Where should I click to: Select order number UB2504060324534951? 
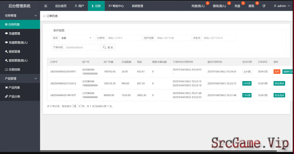[63, 72]
